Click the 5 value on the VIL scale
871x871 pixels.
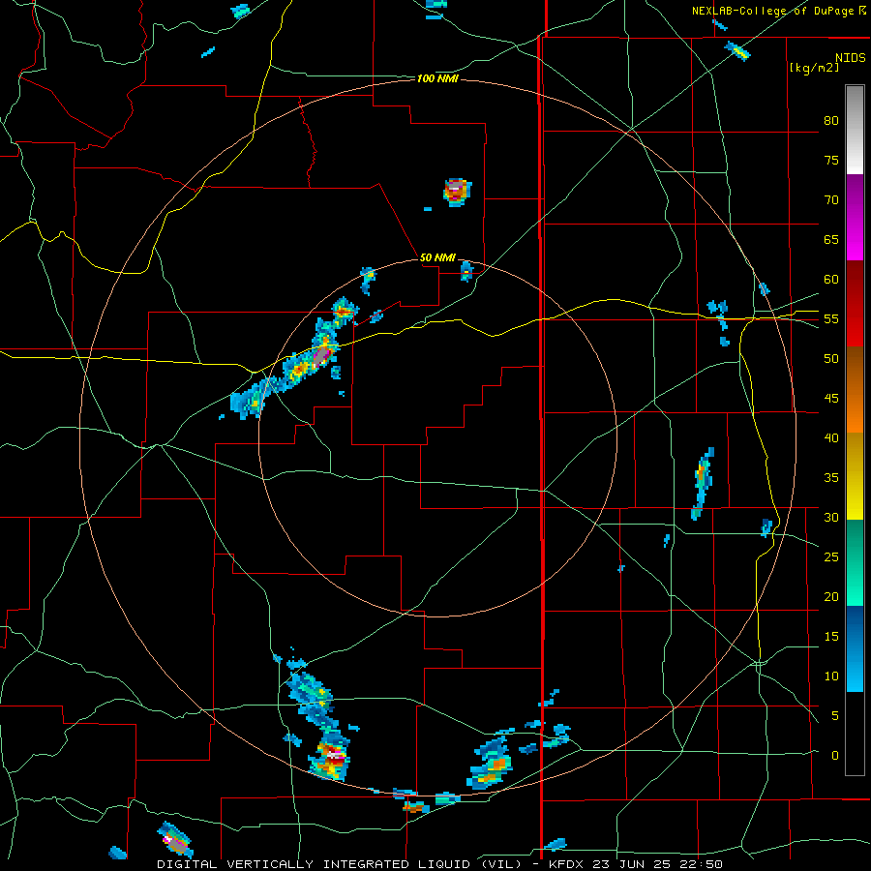pos(835,715)
